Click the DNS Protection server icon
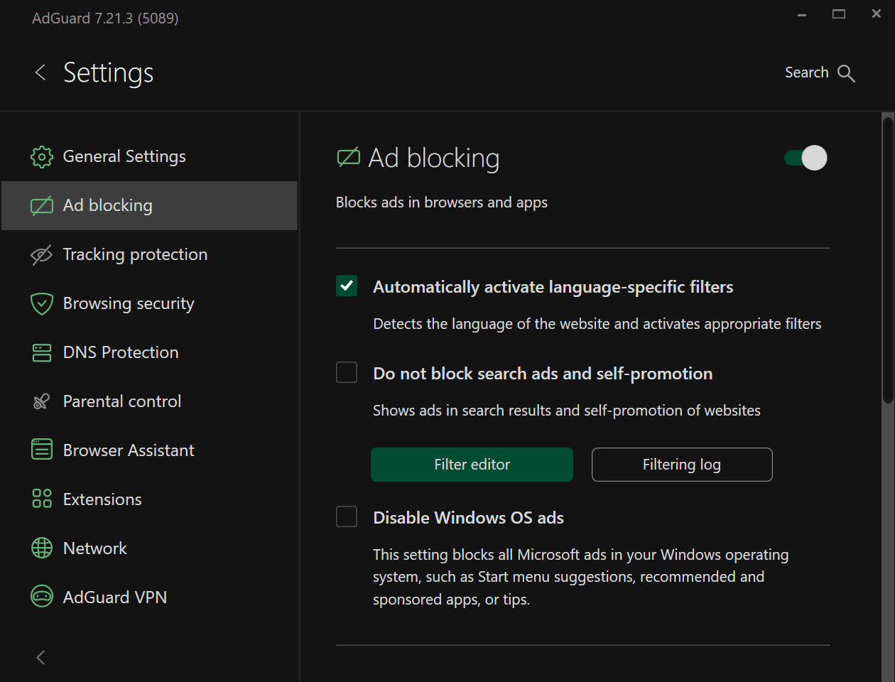Screen dimensions: 895x682 coord(42,353)
